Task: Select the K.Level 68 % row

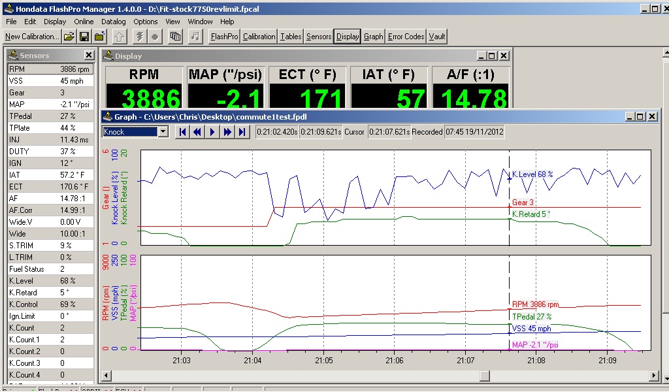Action: [x=50, y=281]
